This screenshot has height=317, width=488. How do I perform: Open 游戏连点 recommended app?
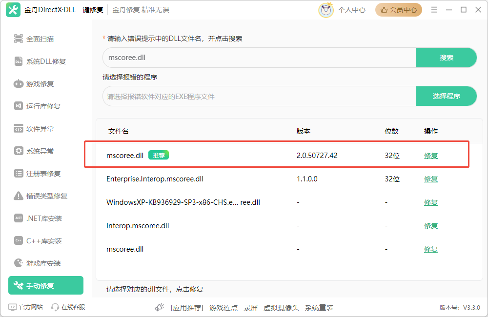[224, 308]
